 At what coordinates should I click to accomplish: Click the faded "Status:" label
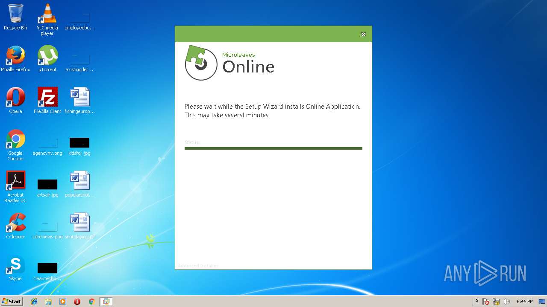[192, 142]
